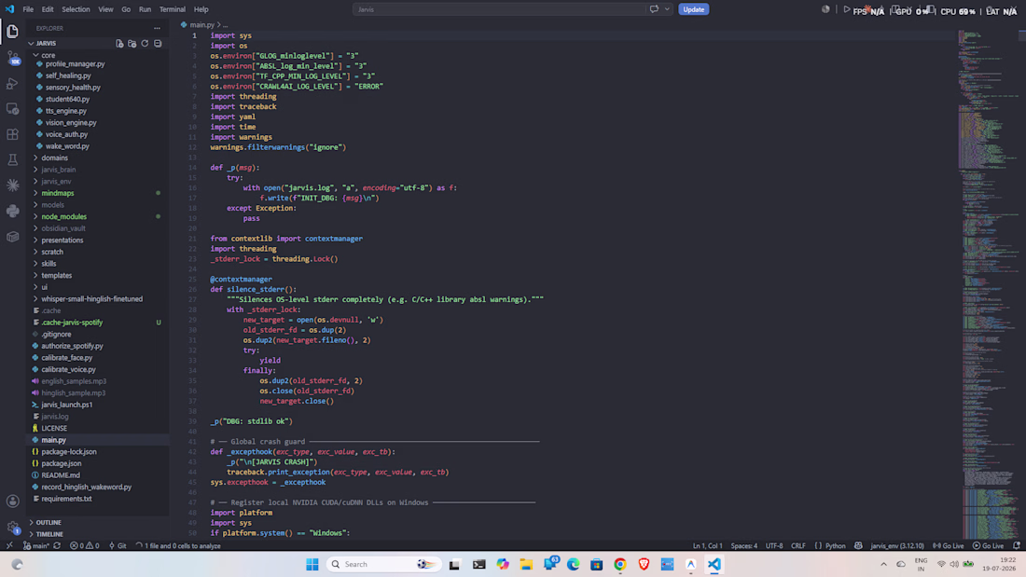Open the Selection menu
1026x577 pixels.
(76, 9)
